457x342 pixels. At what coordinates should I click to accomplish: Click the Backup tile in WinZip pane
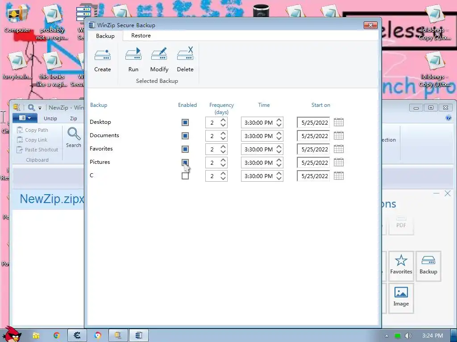click(x=428, y=265)
